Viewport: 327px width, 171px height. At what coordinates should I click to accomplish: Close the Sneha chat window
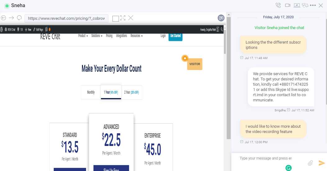(321, 5)
